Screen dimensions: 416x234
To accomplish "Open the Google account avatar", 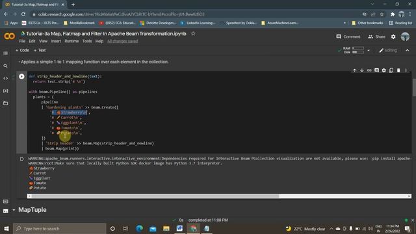I will click(405, 36).
